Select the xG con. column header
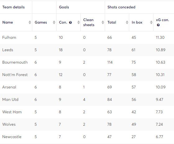Screen dimensions: 174x144 163,20
